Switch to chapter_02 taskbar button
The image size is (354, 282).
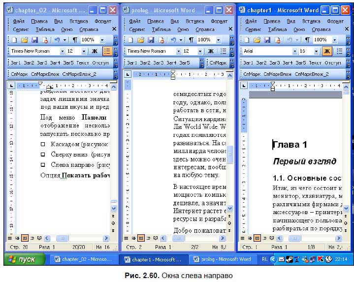[83, 259]
